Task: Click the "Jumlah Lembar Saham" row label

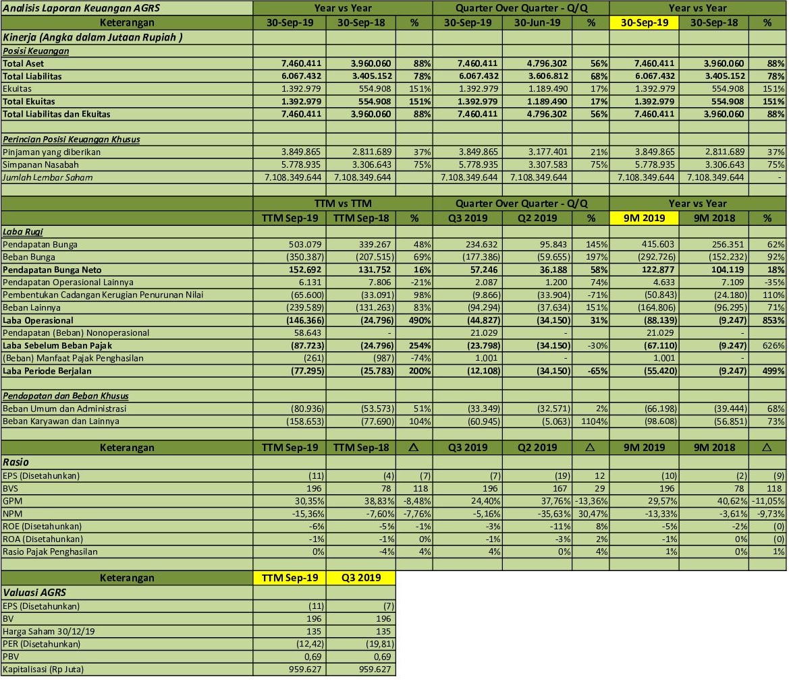Action: (47, 177)
